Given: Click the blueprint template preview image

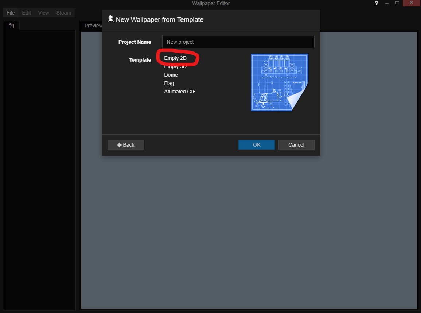Looking at the screenshot, I should click(x=279, y=82).
